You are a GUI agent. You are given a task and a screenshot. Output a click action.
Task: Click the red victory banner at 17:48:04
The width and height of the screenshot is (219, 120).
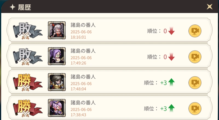(x=28, y=82)
